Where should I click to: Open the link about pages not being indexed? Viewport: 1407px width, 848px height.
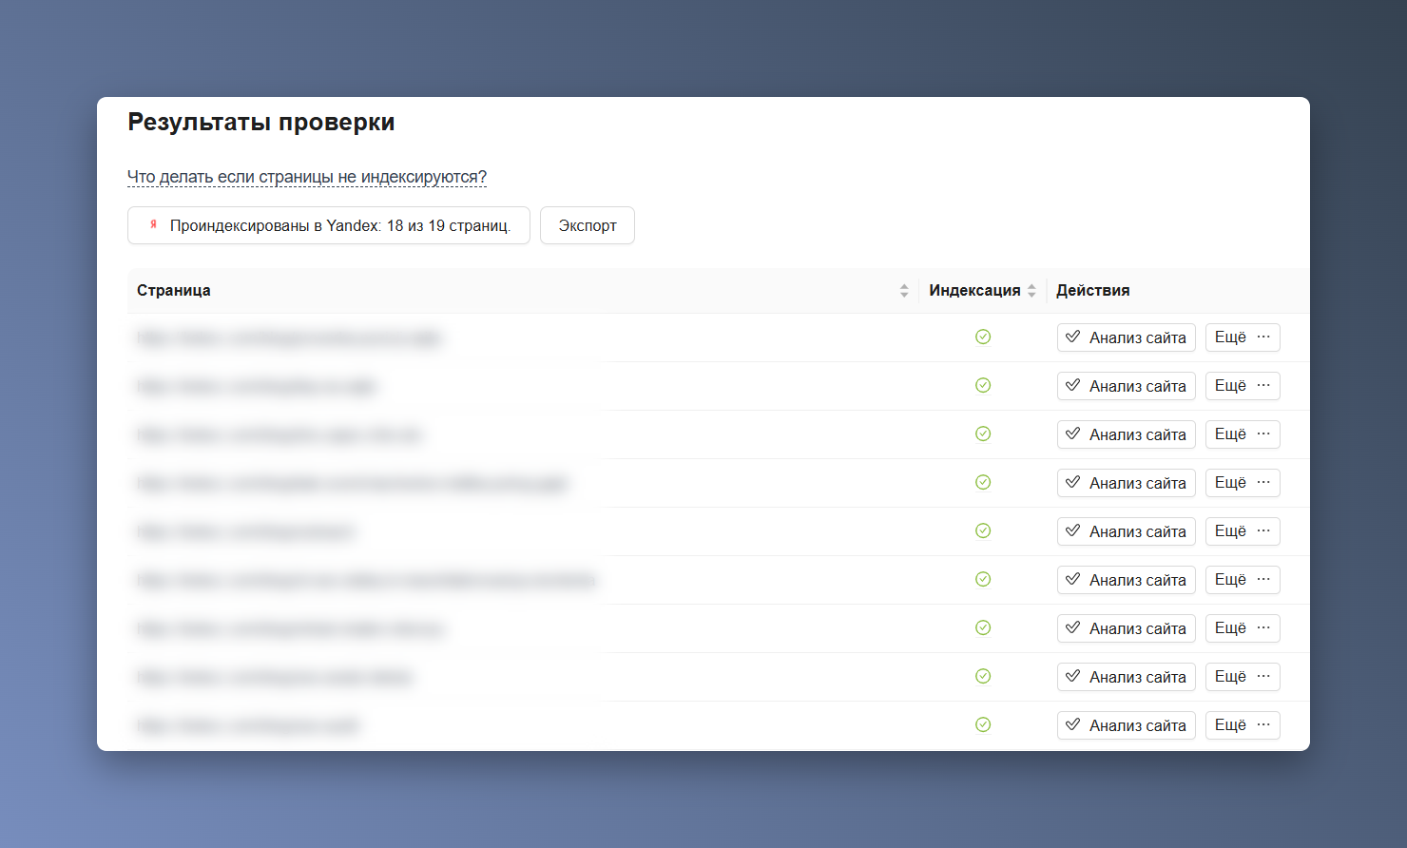click(x=307, y=177)
